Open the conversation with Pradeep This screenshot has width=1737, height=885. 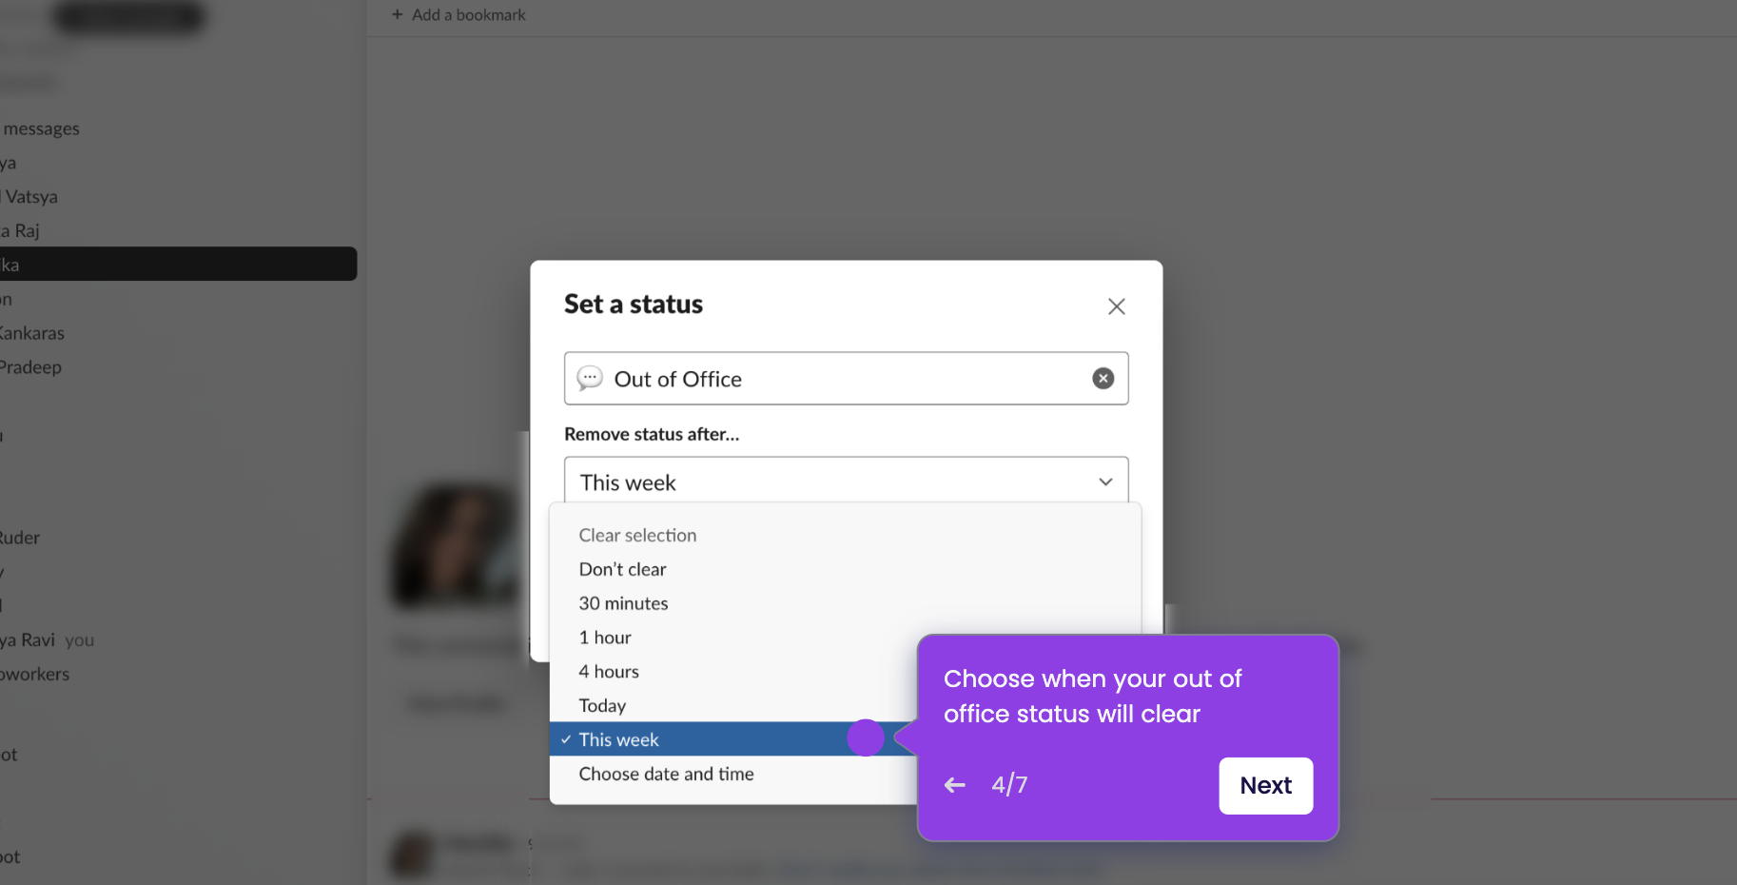[30, 366]
